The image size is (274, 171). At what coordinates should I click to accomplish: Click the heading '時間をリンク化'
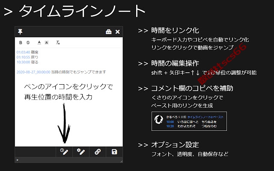point(175,30)
